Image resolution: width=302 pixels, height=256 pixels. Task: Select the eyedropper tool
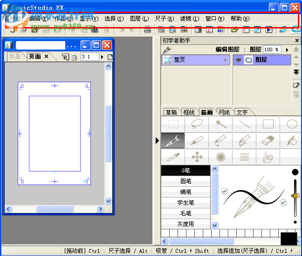tap(173, 157)
